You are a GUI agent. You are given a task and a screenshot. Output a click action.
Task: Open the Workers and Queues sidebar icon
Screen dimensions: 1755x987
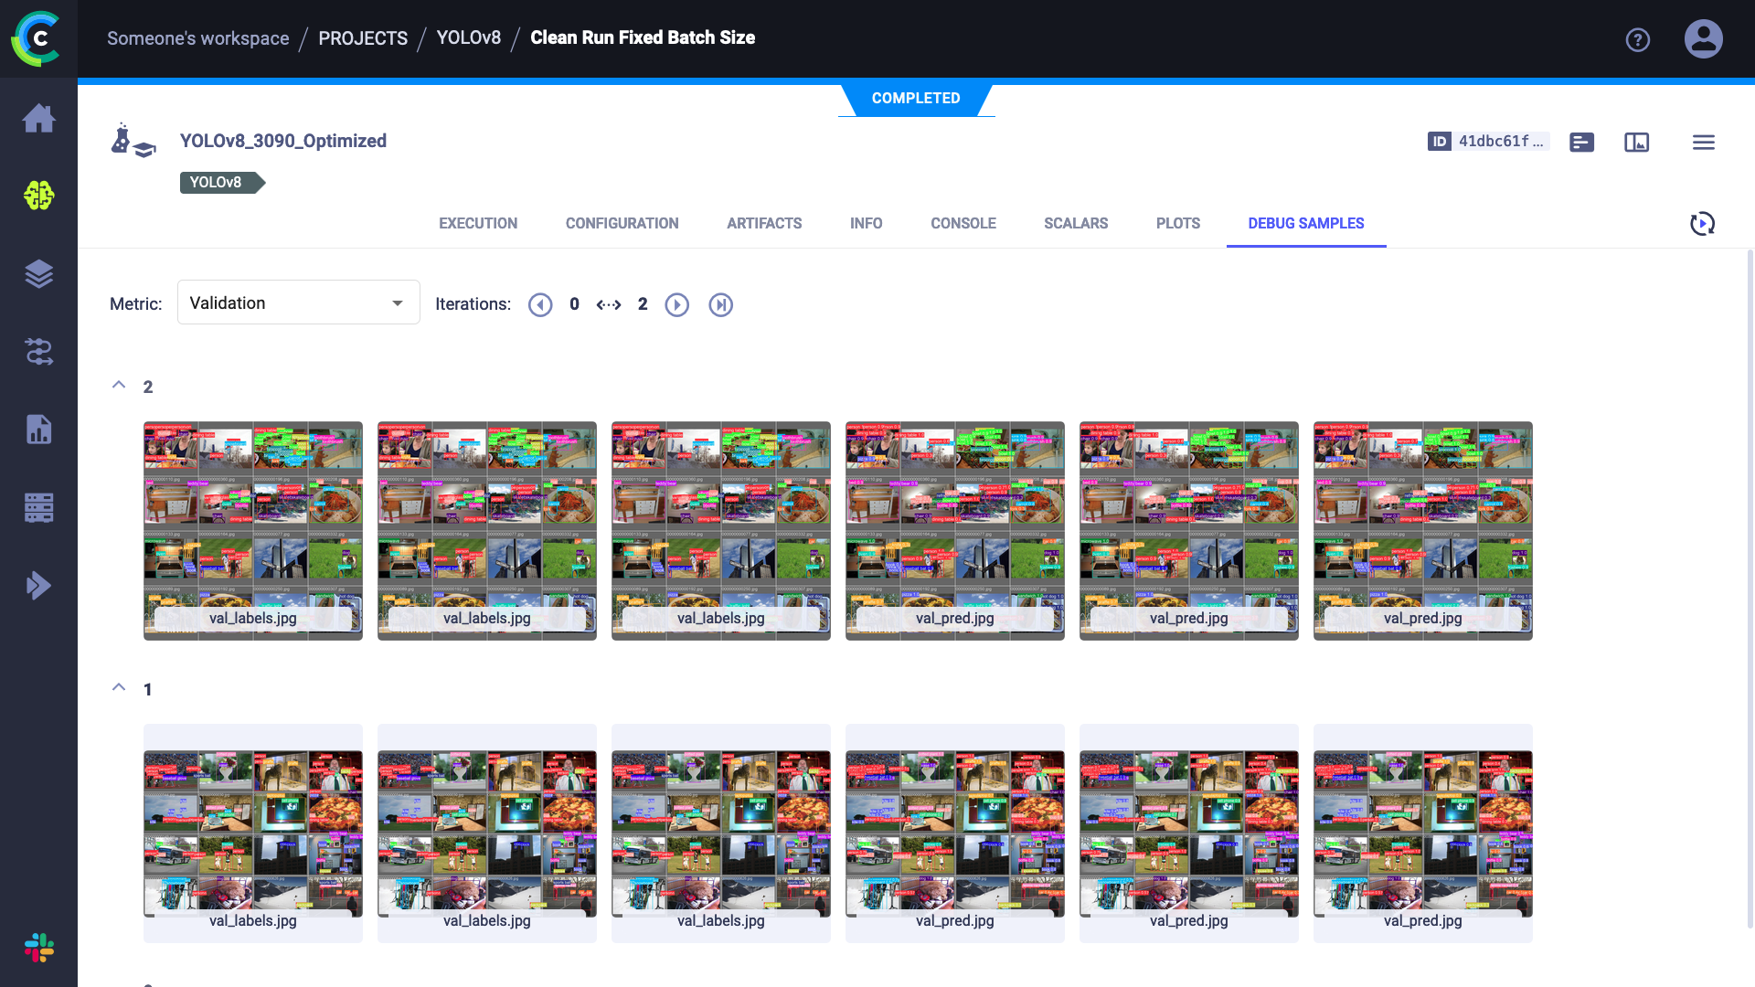click(x=38, y=507)
